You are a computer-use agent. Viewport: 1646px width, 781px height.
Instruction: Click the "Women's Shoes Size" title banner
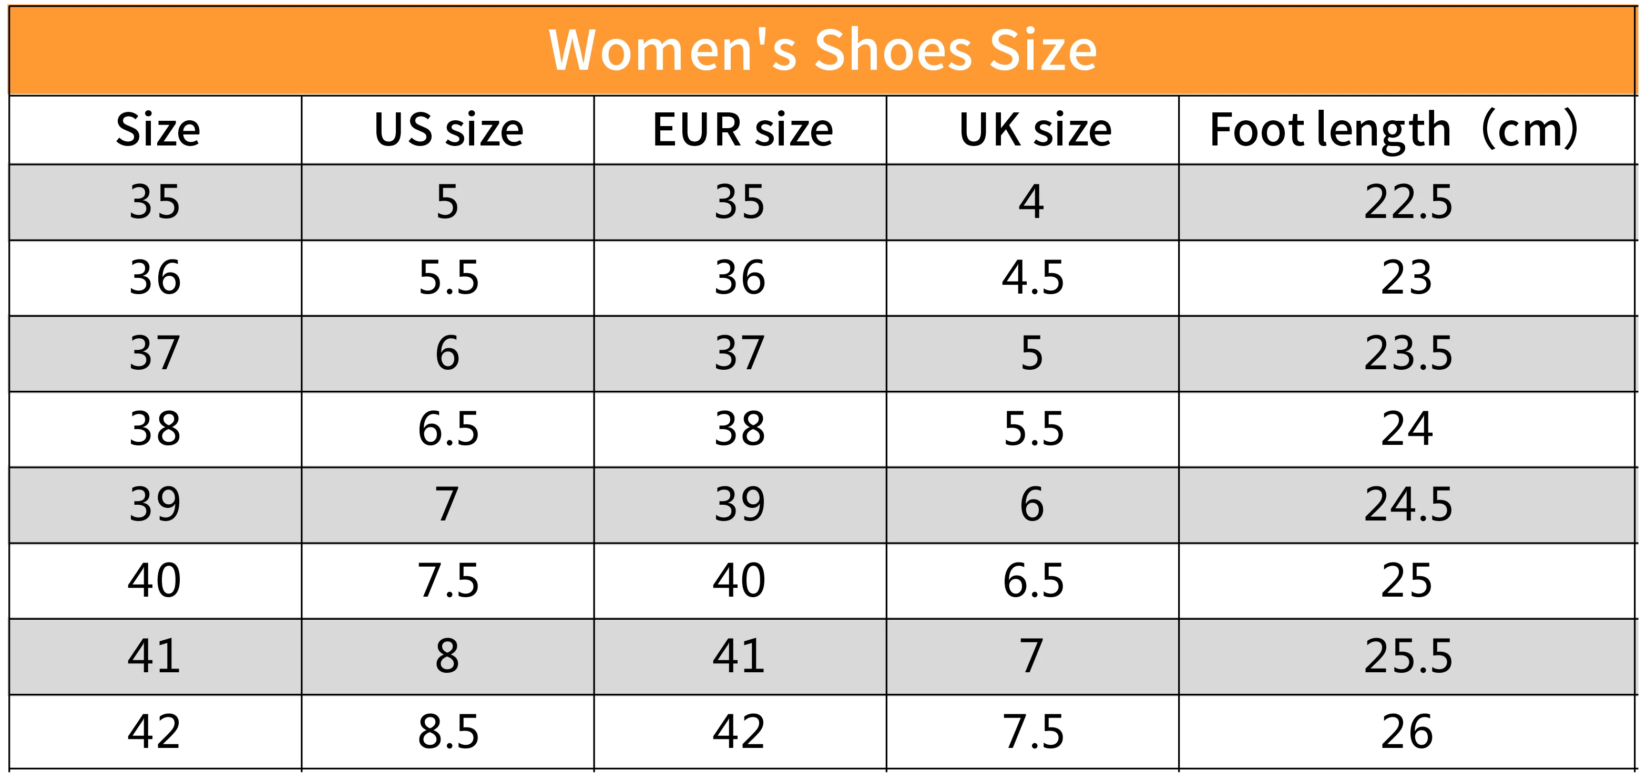822,50
